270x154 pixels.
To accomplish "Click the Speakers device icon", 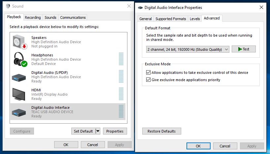I will point(19,42).
